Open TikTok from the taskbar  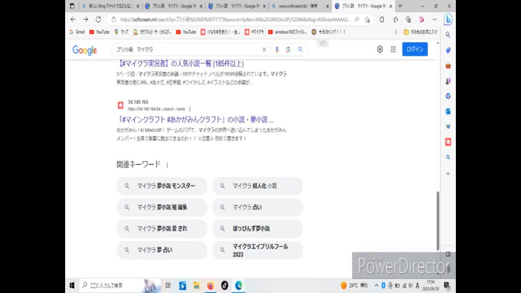pos(225,285)
